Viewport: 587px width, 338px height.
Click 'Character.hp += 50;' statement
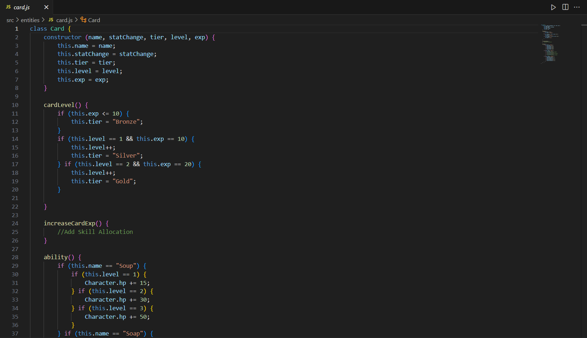tap(117, 317)
